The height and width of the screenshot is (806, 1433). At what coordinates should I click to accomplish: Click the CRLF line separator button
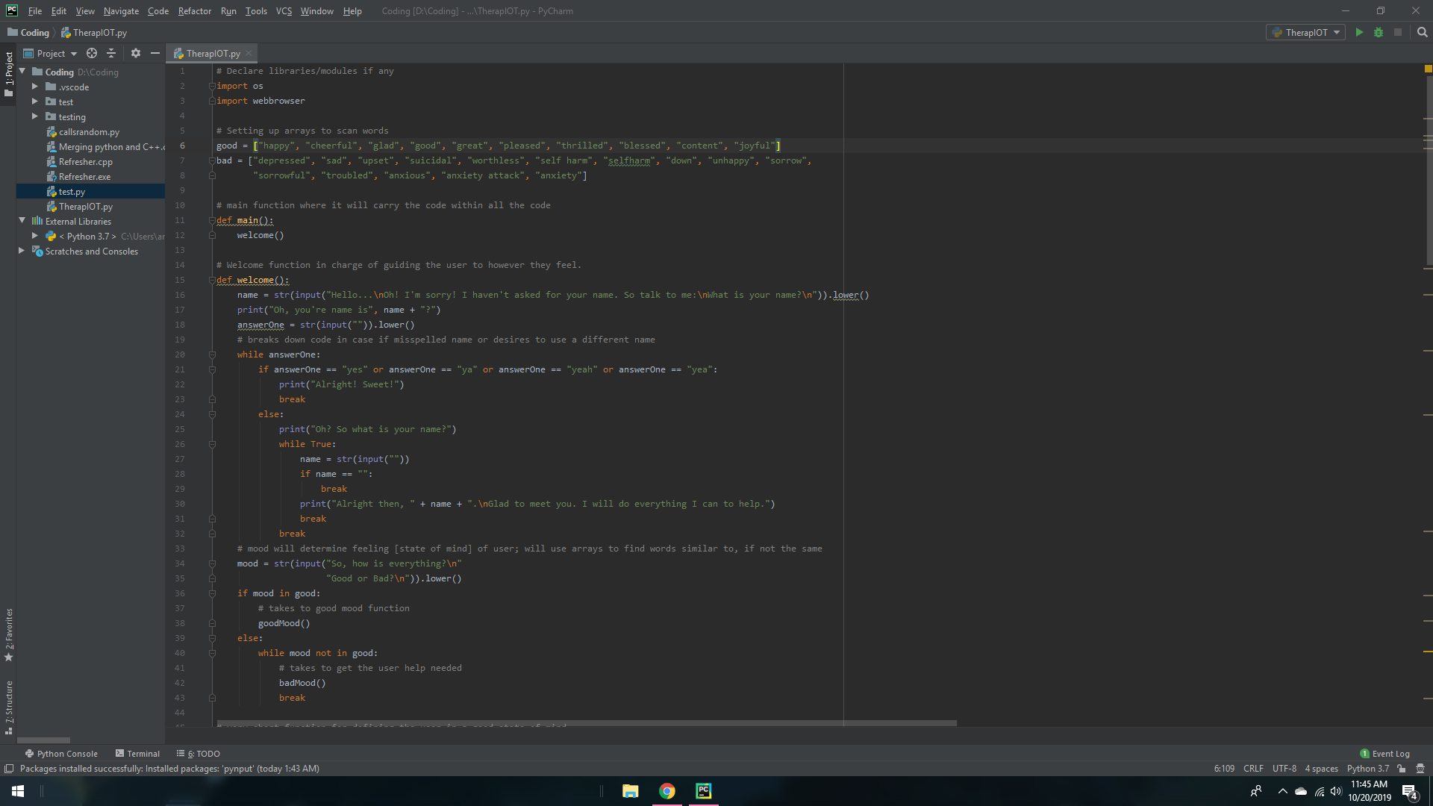(x=1253, y=769)
